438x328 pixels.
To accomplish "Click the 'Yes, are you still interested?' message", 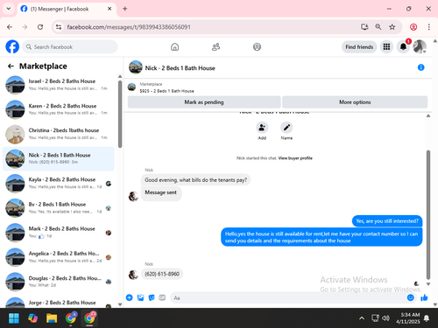I will tap(387, 221).
